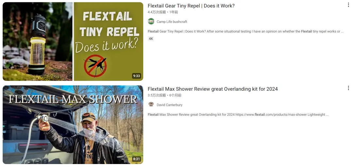The width and height of the screenshot is (353, 167).
Task: Click the 8:31 duration badge on the thumbnail
Action: pos(136,159)
